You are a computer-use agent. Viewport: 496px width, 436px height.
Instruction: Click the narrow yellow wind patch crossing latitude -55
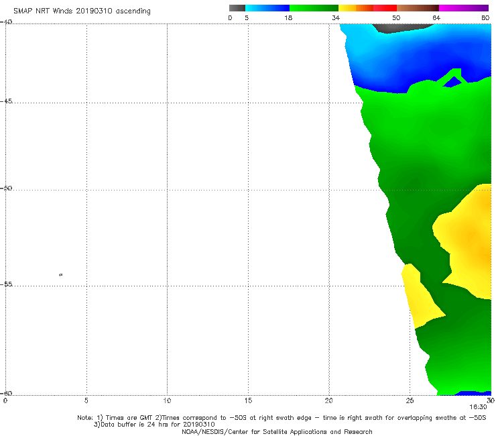point(419,299)
